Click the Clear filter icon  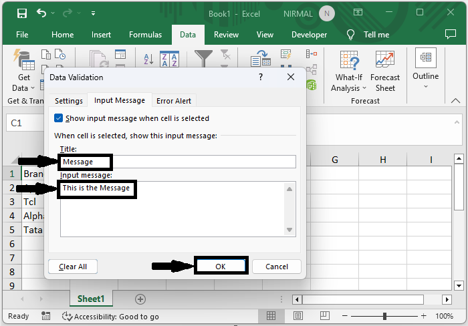point(225,55)
